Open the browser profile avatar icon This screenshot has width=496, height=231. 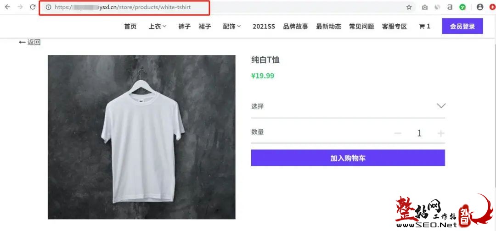coord(480,7)
